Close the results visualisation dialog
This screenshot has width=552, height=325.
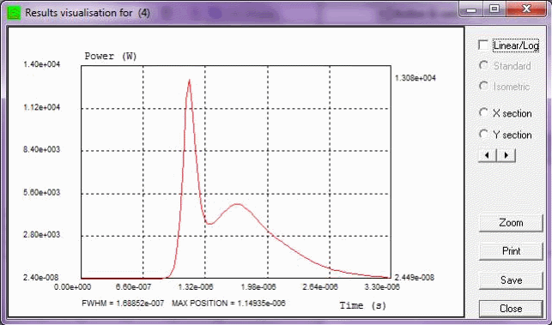[511, 309]
